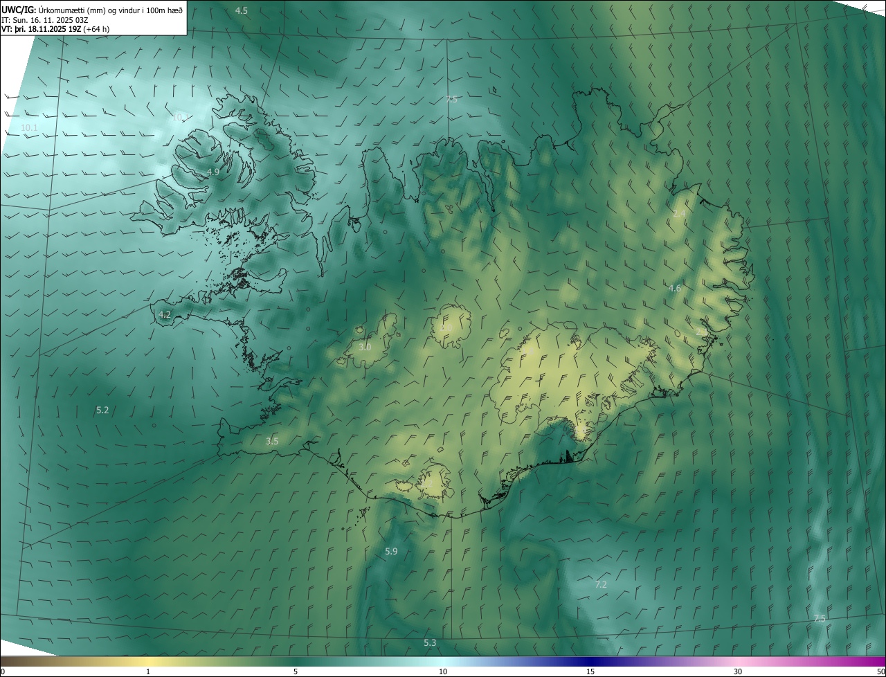
Task: Click the 4.5 value label on the map
Action: [x=242, y=10]
